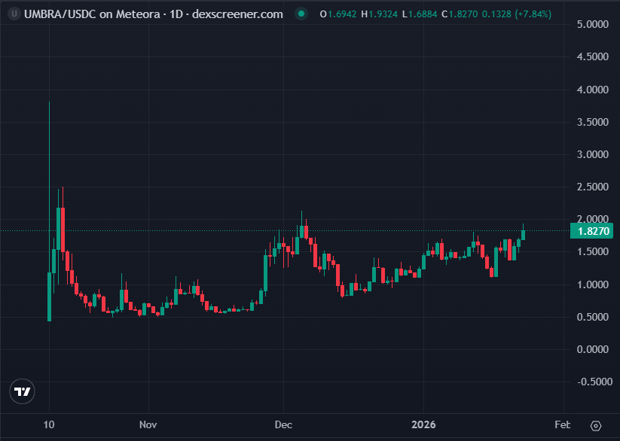The width and height of the screenshot is (620, 441).
Task: Click the TradingView logo icon
Action: pyautogui.click(x=22, y=391)
